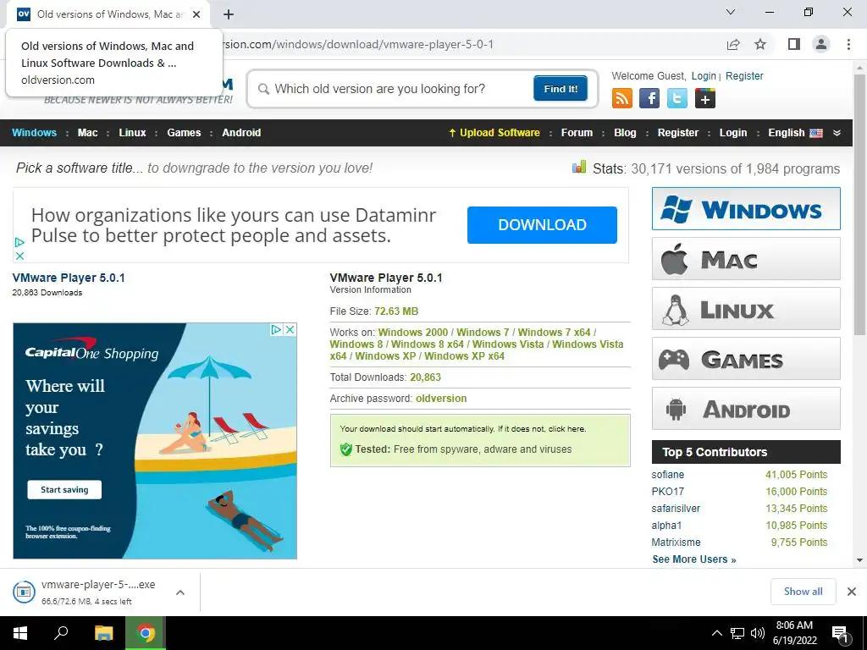Click the plus share icon
Image resolution: width=867 pixels, height=650 pixels.
705,99
